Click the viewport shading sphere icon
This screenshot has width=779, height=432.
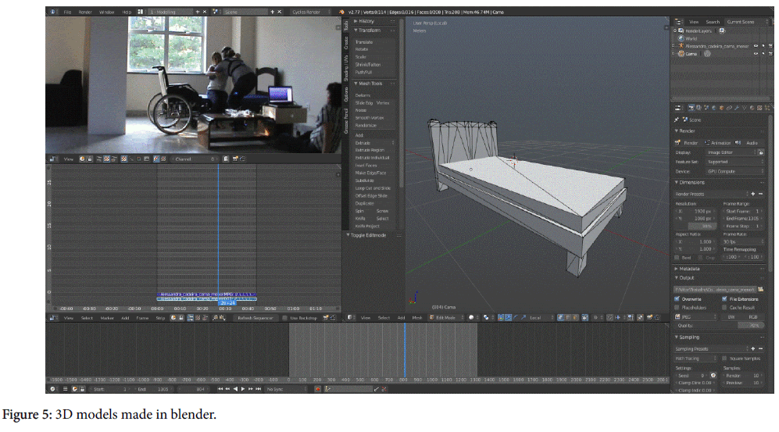pos(471,318)
